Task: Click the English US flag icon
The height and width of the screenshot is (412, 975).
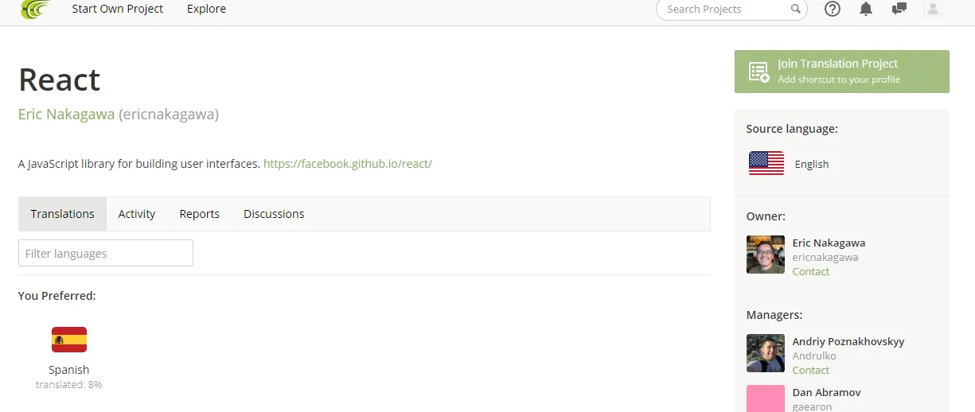Action: [x=766, y=163]
